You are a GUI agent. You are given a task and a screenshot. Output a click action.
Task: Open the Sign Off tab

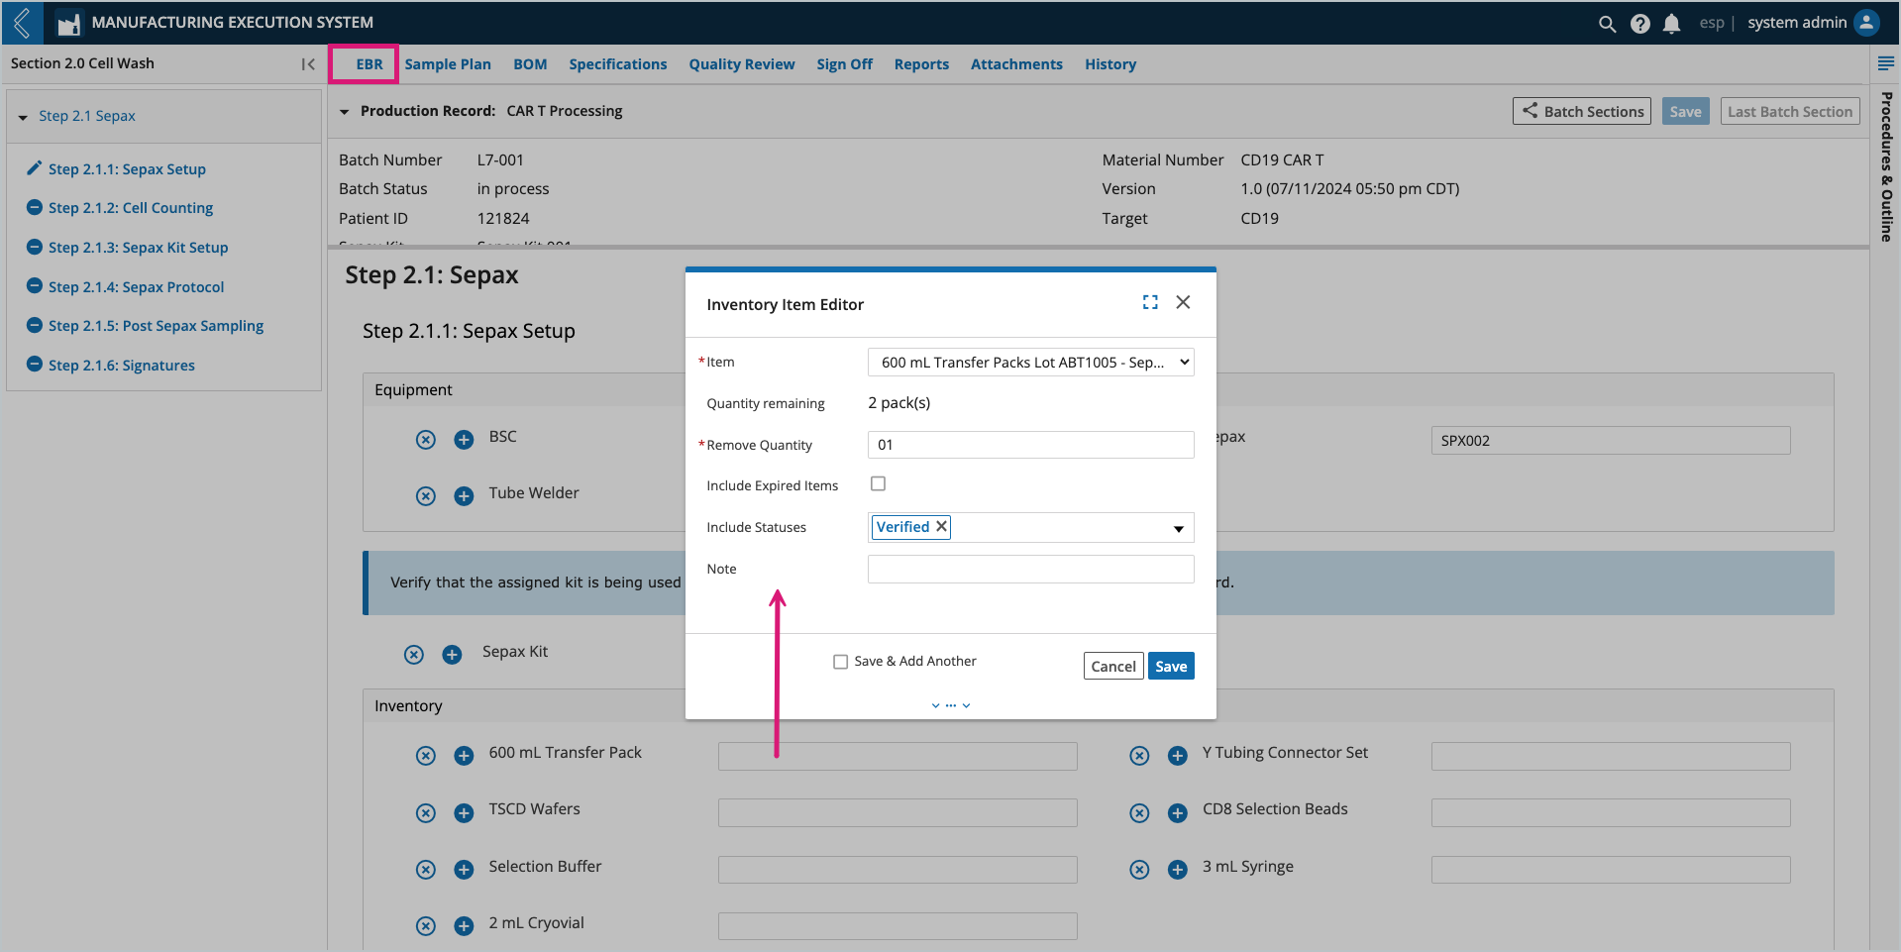[845, 64]
